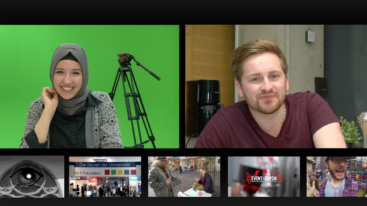Click the green faculty color square
The image size is (367, 206).
pyautogui.click(x=114, y=172)
